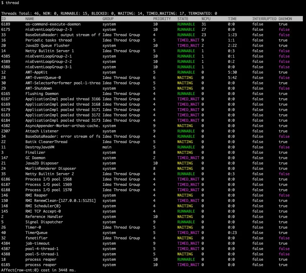Screen dimensions: 306x273
Task: Click the AWT-EventQueue-0 thread name
Action: 43,78
